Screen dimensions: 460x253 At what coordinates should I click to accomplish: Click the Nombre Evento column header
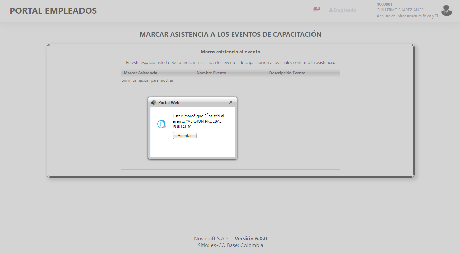coord(211,73)
